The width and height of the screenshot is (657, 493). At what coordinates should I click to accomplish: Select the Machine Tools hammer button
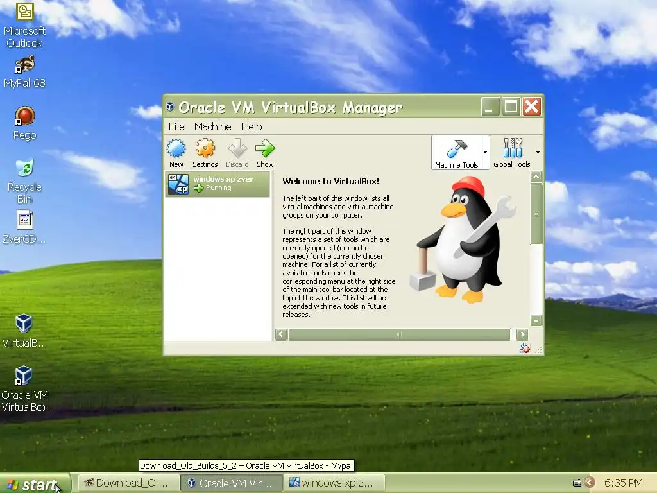[456, 153]
